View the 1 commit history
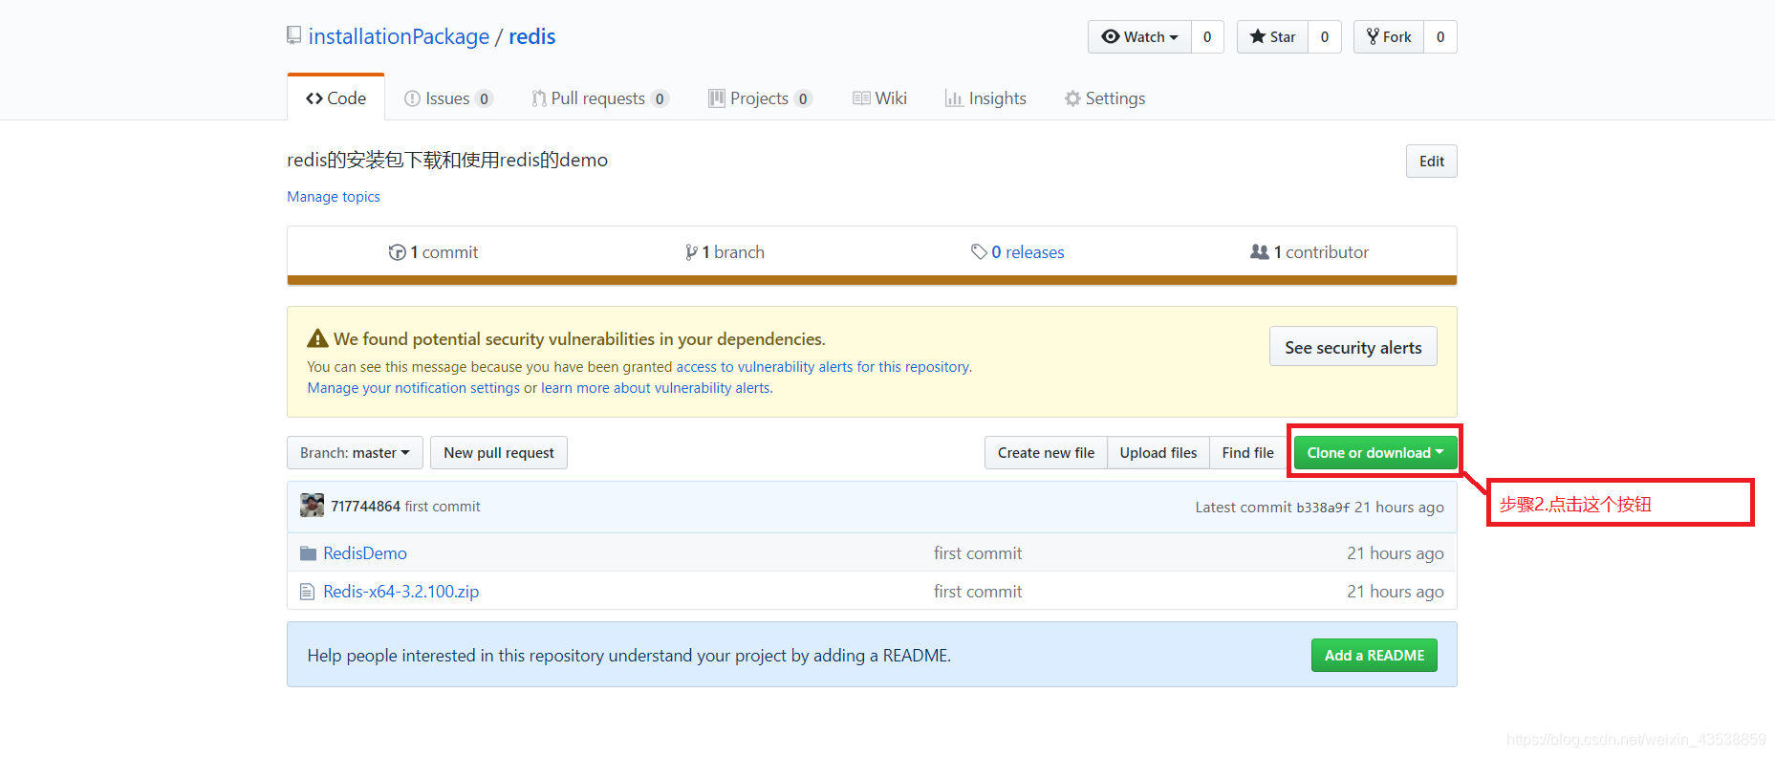Viewport: 1775px width, 757px height. (x=433, y=252)
